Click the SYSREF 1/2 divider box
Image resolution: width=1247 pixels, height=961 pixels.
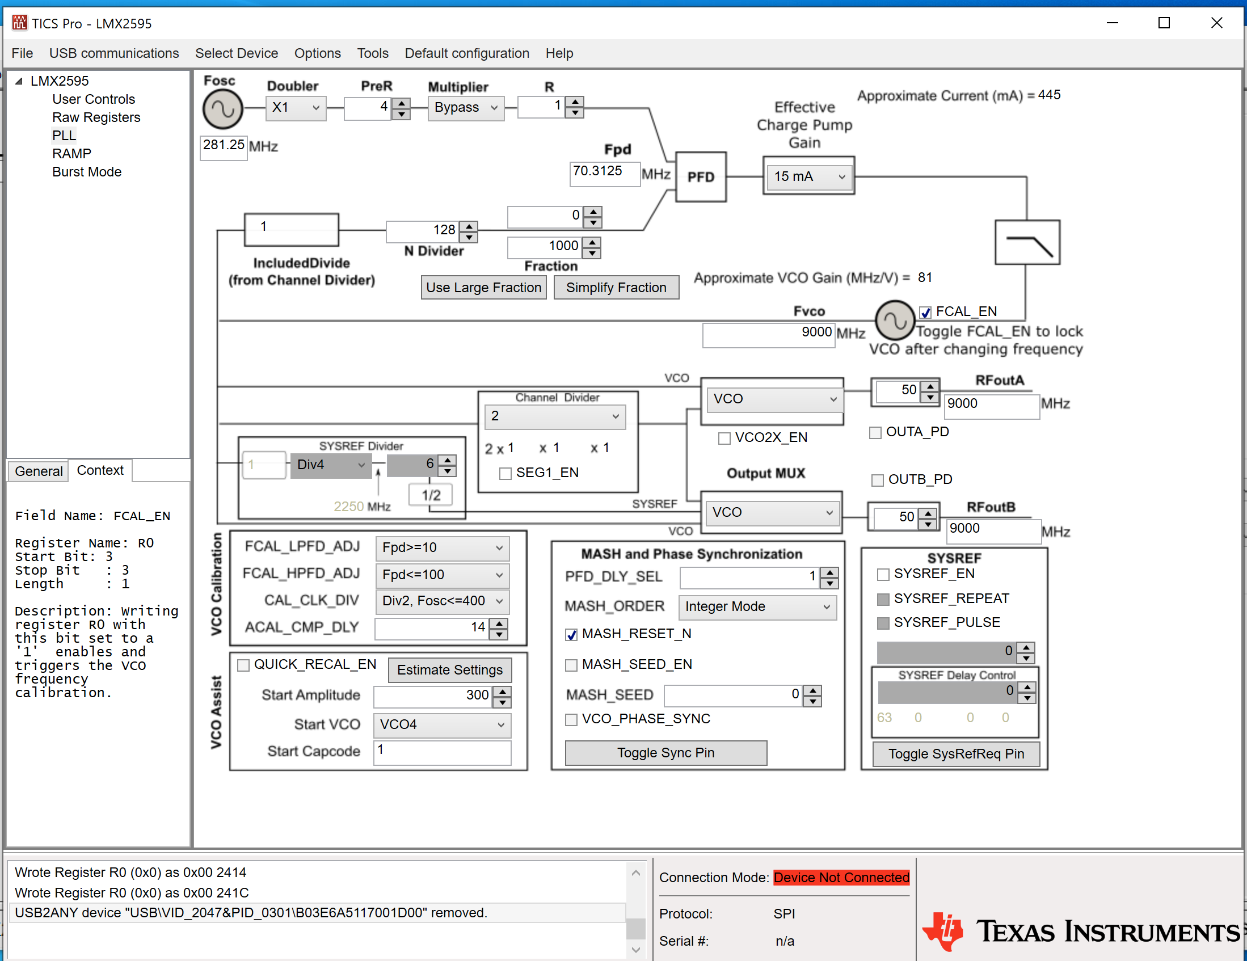(431, 495)
